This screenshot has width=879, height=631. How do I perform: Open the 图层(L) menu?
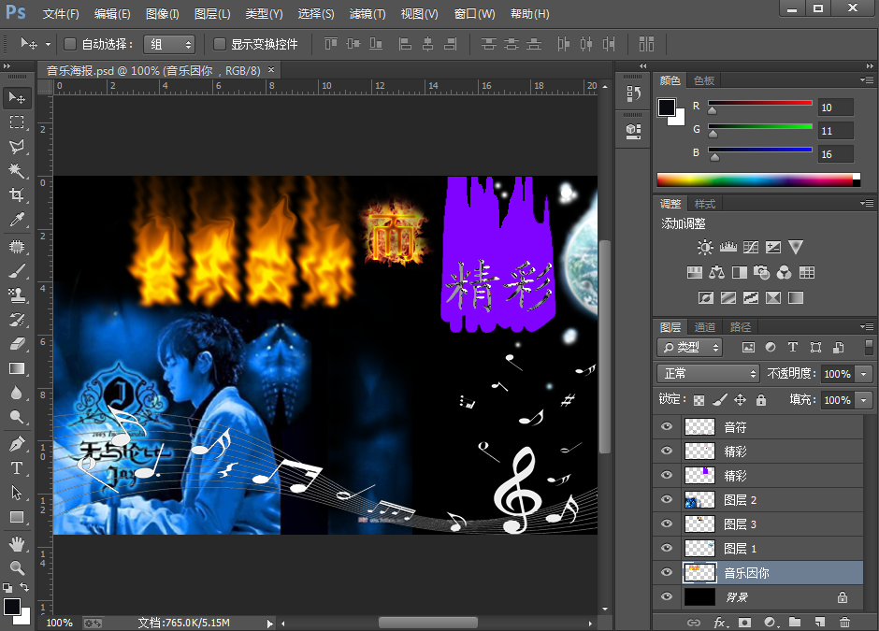coord(212,14)
